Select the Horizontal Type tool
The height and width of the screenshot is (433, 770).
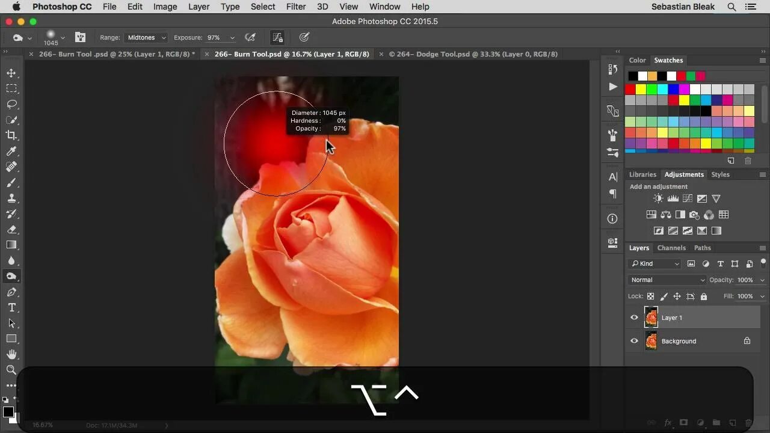11,307
